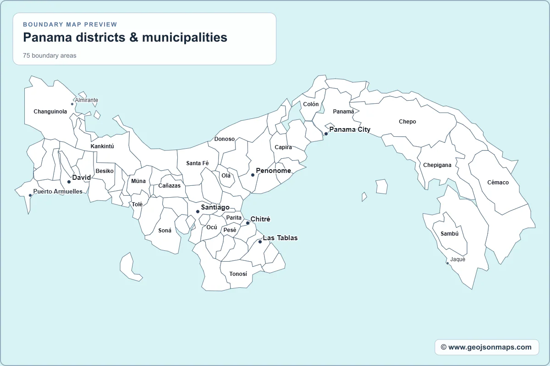Select the Santa Fé district label

(198, 163)
